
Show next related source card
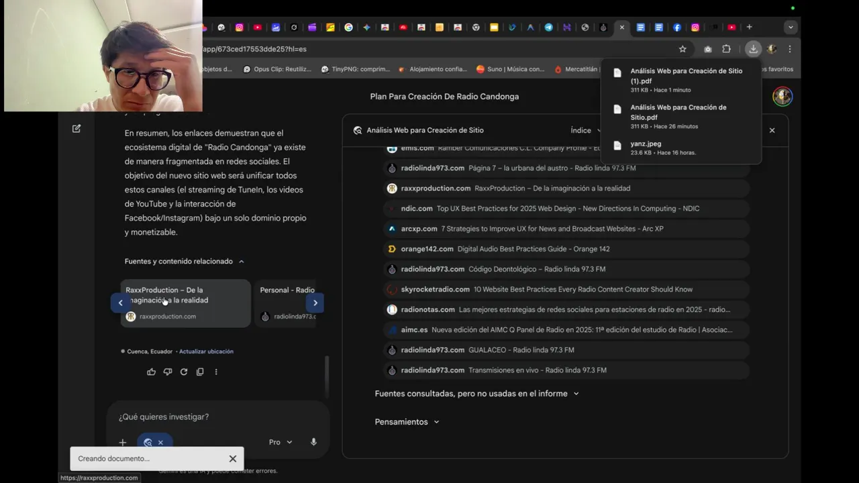(x=315, y=303)
